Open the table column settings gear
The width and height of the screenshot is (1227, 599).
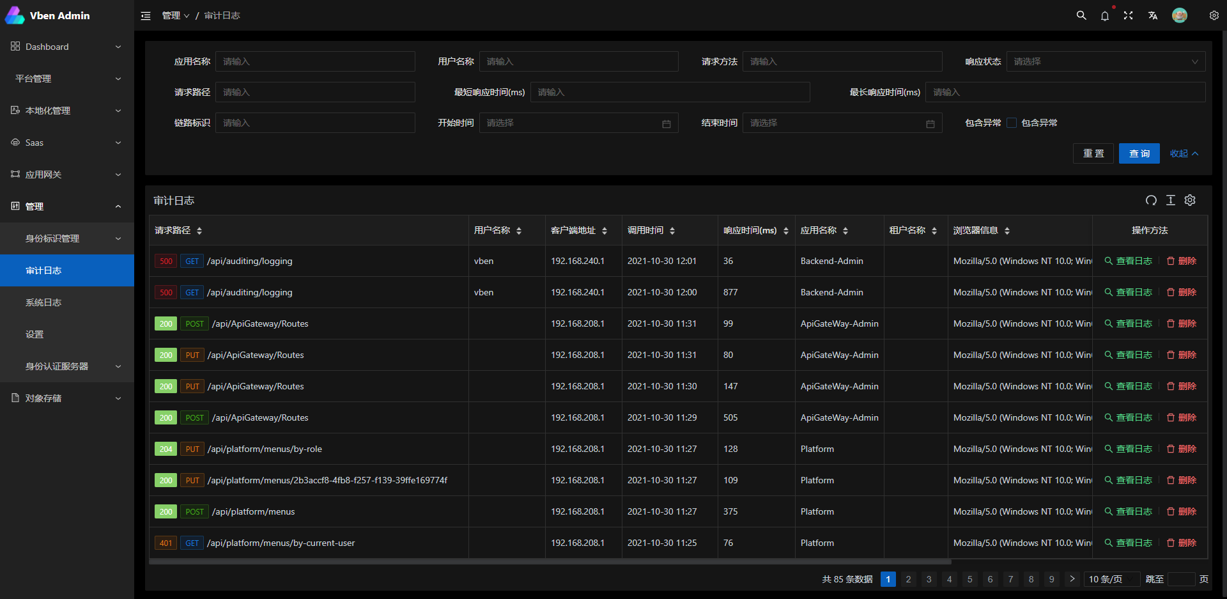tap(1189, 200)
